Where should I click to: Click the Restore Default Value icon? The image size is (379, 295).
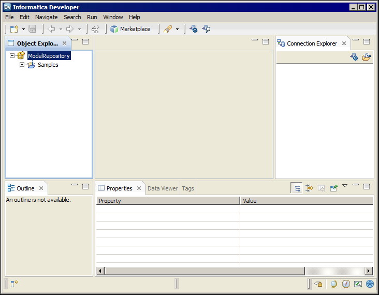pos(321,188)
